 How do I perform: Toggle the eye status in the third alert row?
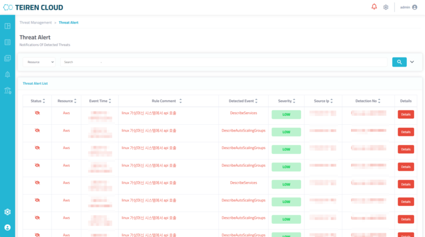pyautogui.click(x=38, y=148)
